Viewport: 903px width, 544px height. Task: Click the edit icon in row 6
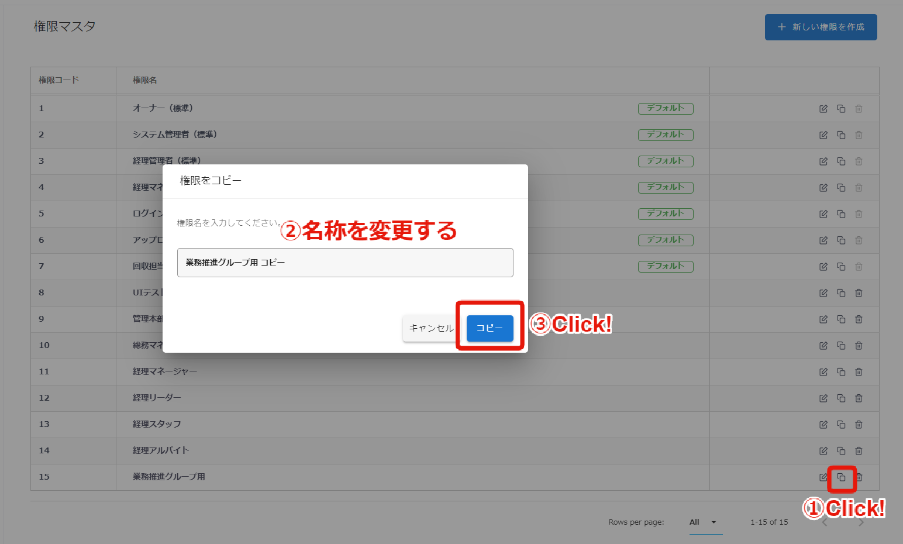tap(823, 240)
